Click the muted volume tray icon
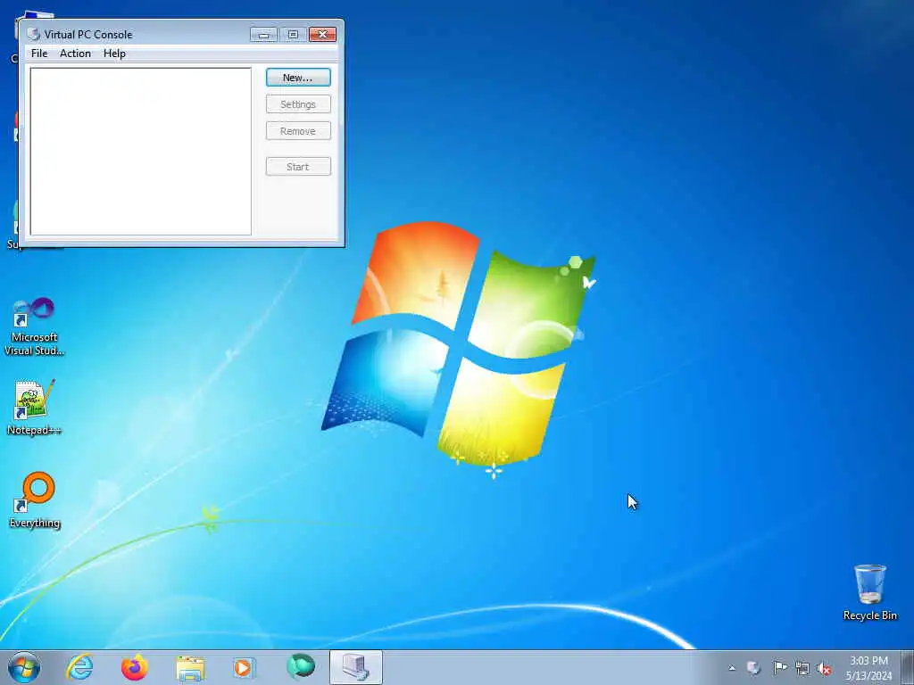 824,668
